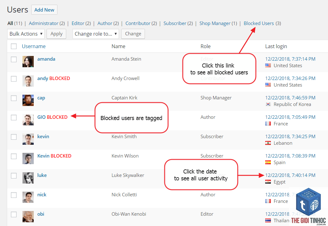The width and height of the screenshot is (328, 226).
Task: Click the Thailand flag icon
Action: (268, 220)
